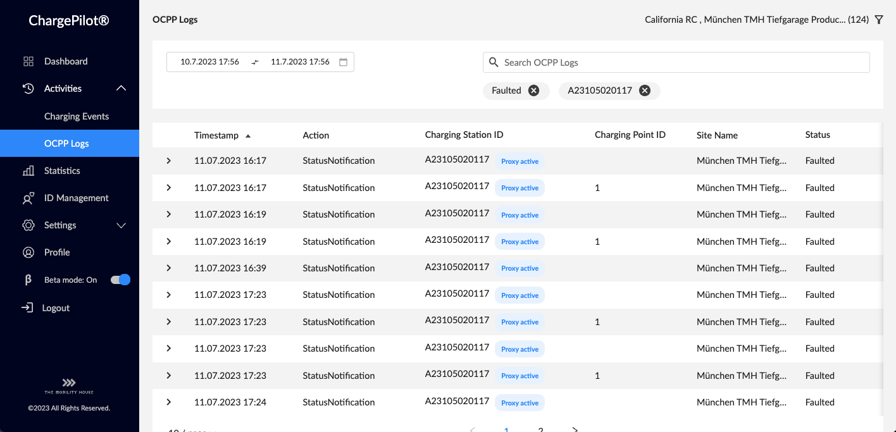Collapse the Activities menu chevron
The image size is (896, 432).
121,89
